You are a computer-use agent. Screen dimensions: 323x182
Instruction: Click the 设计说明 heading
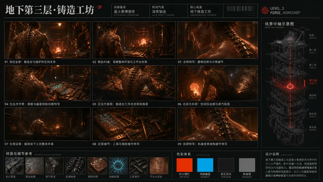(272, 154)
